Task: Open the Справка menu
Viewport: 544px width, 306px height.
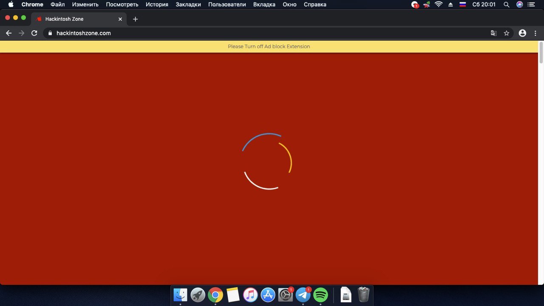Action: pos(315,5)
